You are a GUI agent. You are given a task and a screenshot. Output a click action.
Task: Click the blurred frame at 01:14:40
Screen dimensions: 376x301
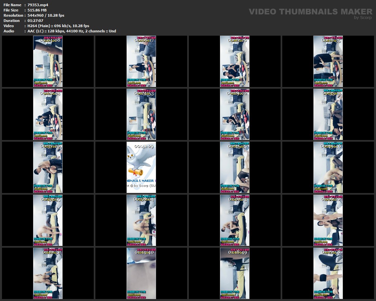coord(141,273)
